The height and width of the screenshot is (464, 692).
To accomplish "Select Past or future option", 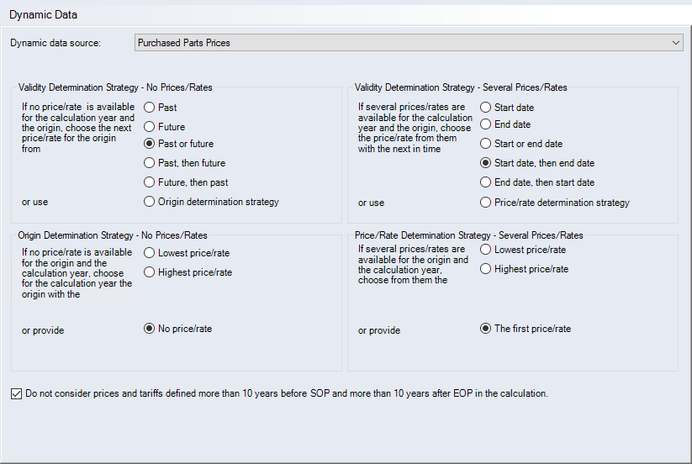I will 150,145.
